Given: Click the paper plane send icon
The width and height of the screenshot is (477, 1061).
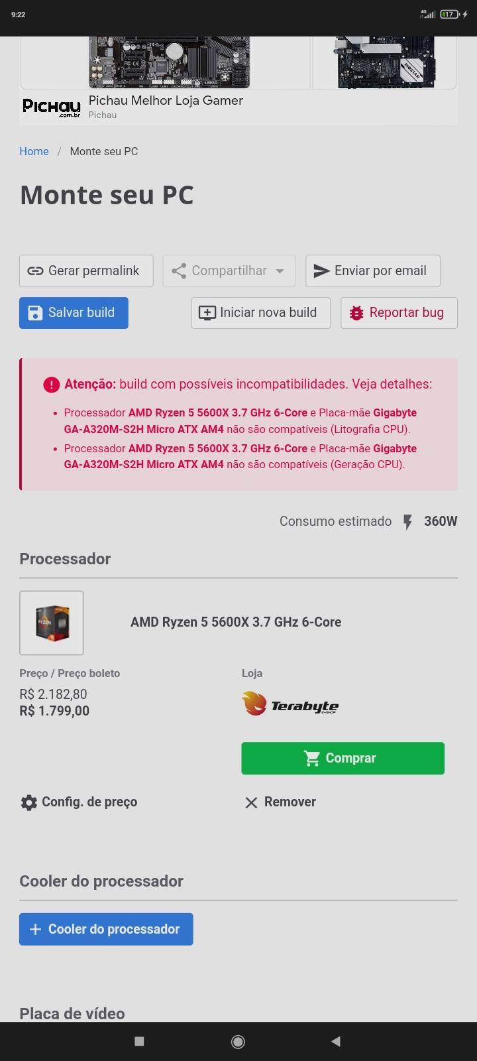Looking at the screenshot, I should click(321, 271).
